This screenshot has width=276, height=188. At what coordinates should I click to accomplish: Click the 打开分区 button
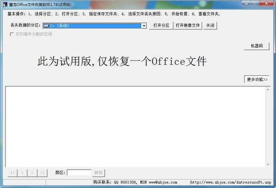tap(161, 25)
